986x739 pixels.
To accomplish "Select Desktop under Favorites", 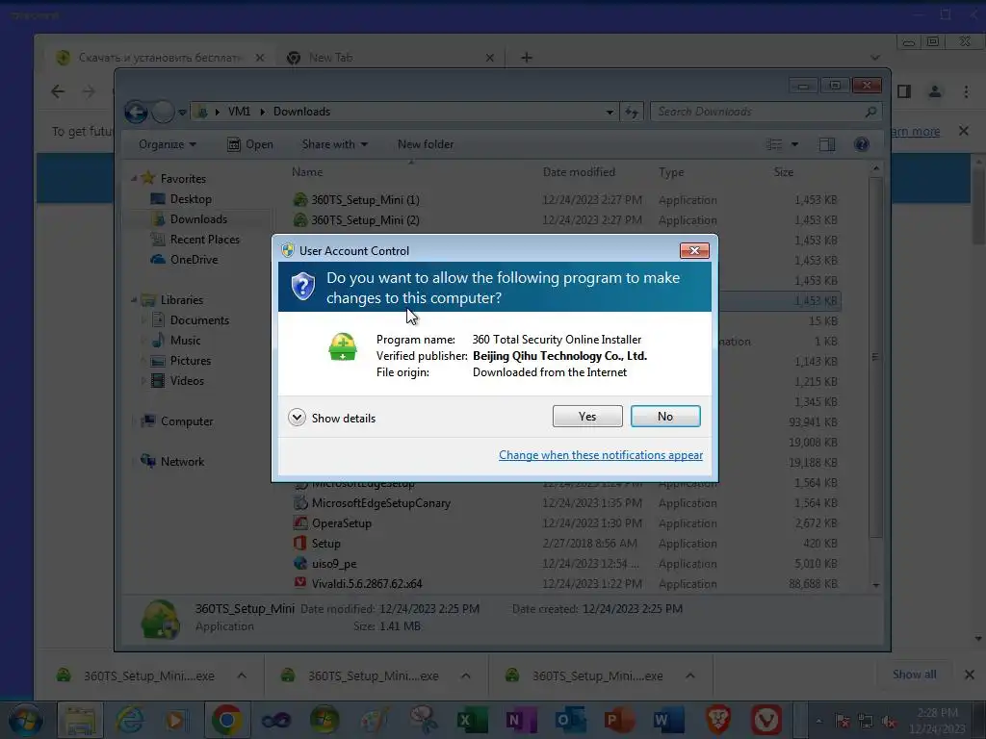I will 191,199.
